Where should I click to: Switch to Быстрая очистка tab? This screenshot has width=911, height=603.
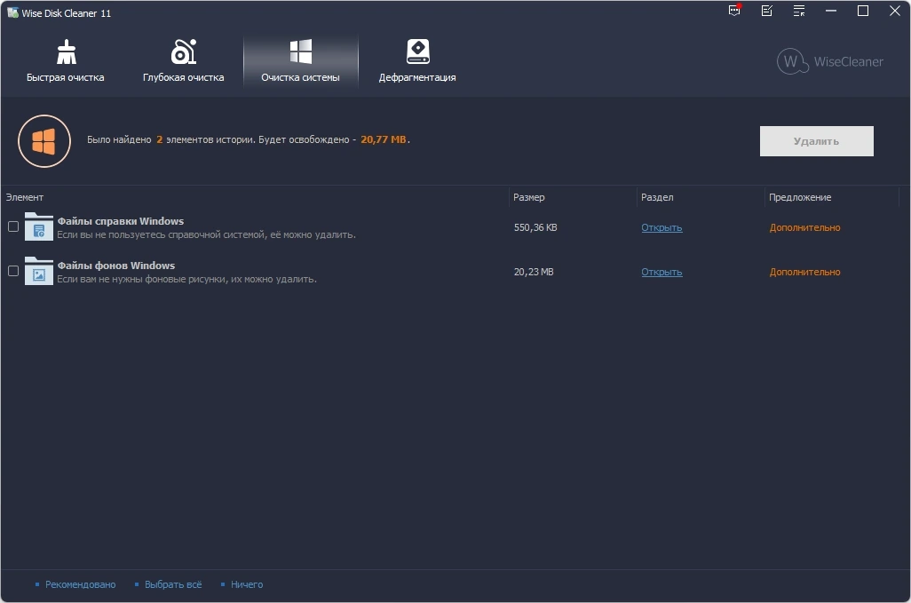66,61
